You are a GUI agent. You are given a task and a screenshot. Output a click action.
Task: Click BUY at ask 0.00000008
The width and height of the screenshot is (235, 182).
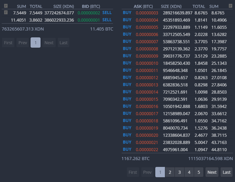127,49
